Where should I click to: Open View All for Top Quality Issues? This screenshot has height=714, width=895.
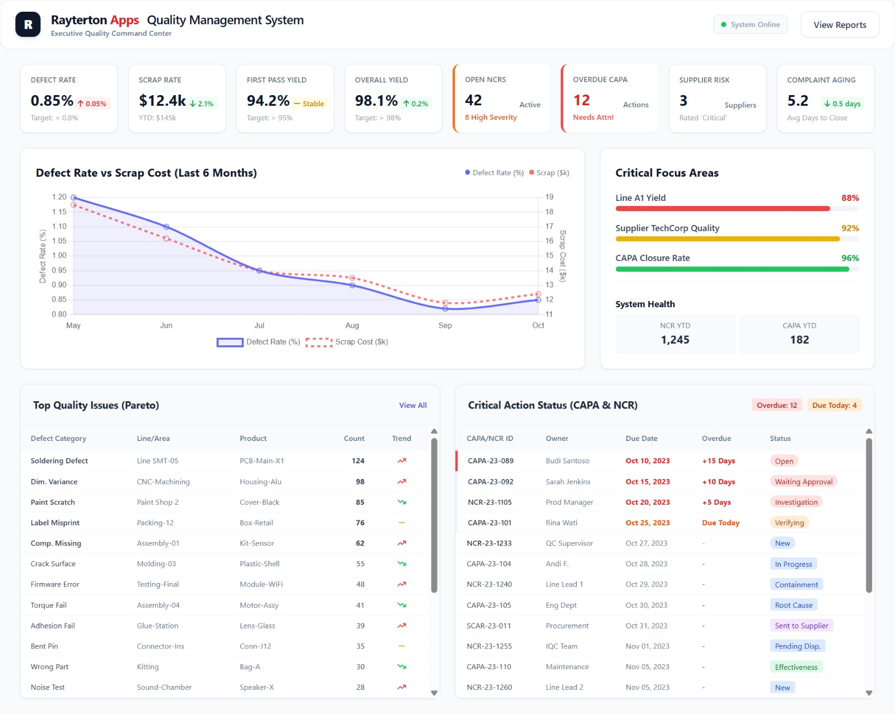coord(413,405)
